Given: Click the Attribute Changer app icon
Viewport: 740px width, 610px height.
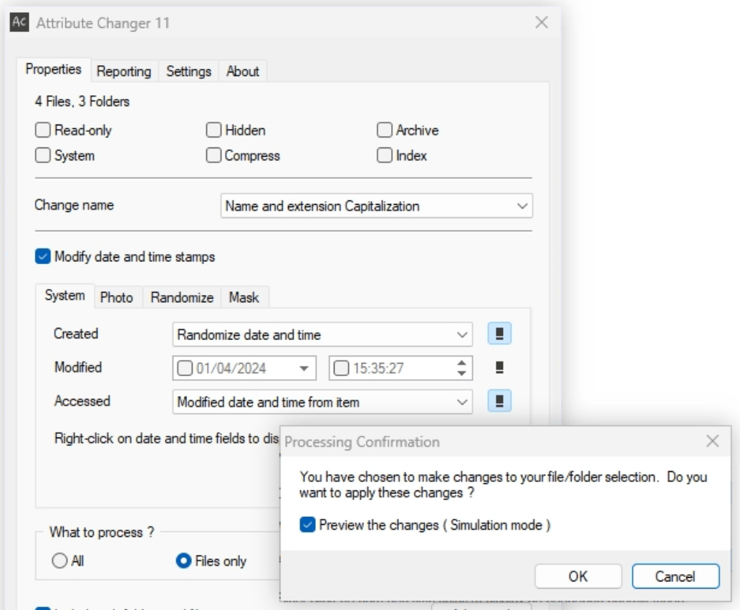Looking at the screenshot, I should point(19,22).
